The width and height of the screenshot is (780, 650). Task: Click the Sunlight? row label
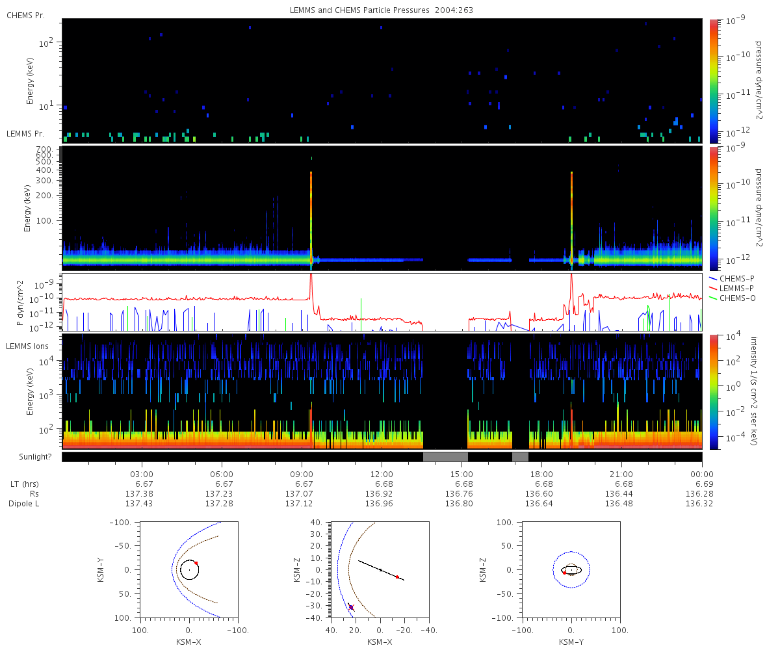[x=27, y=456]
